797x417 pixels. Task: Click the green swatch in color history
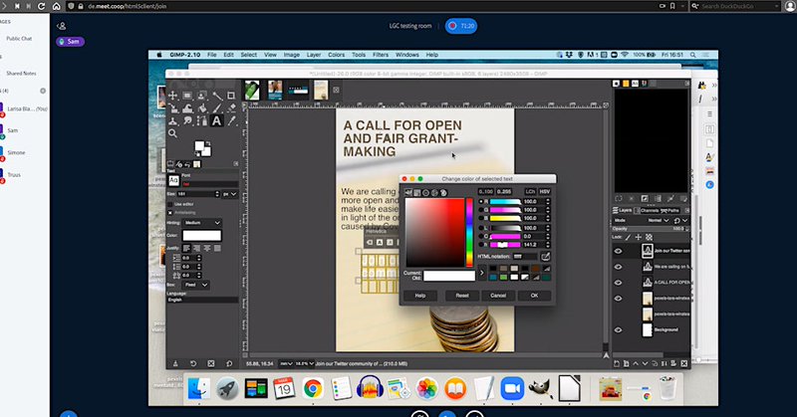pyautogui.click(x=503, y=277)
